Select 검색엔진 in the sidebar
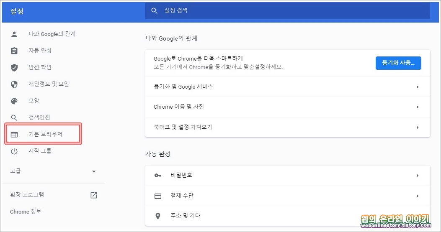441x232 pixels. pos(39,117)
